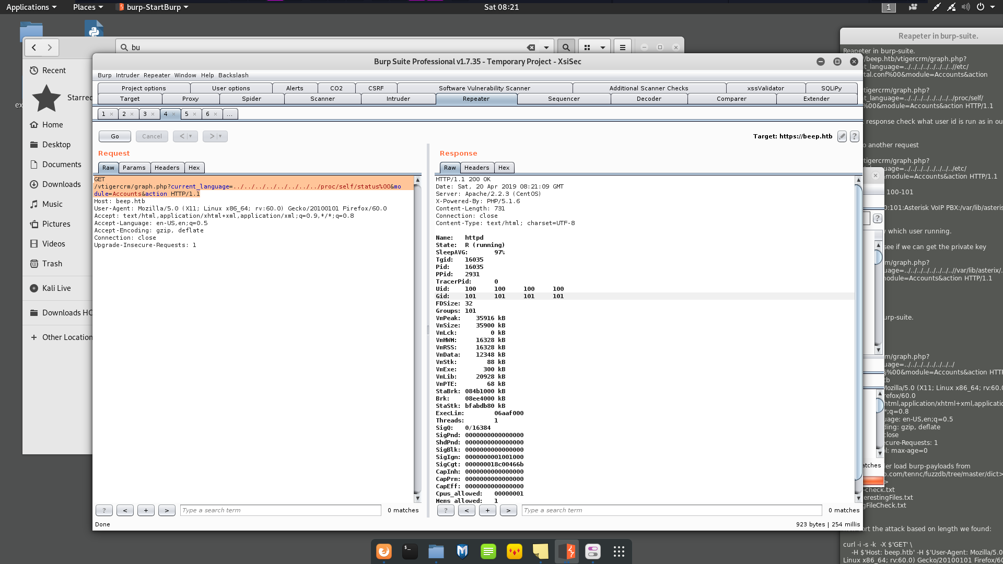
Task: Open the Terminal from the dock
Action: tap(410, 551)
